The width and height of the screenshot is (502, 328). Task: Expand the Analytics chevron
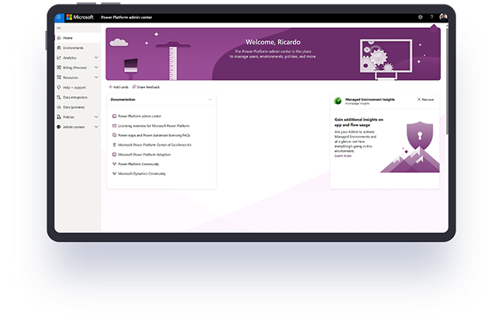coord(96,58)
